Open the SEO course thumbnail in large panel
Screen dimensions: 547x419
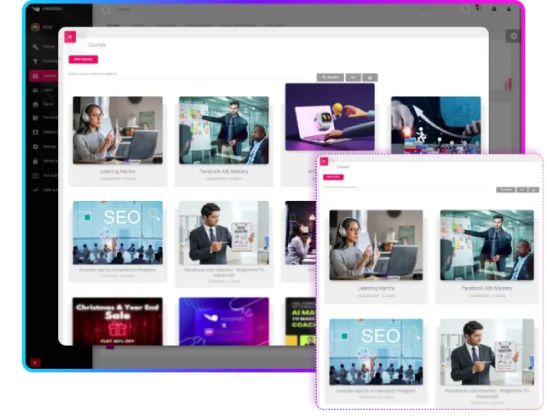pos(118,232)
